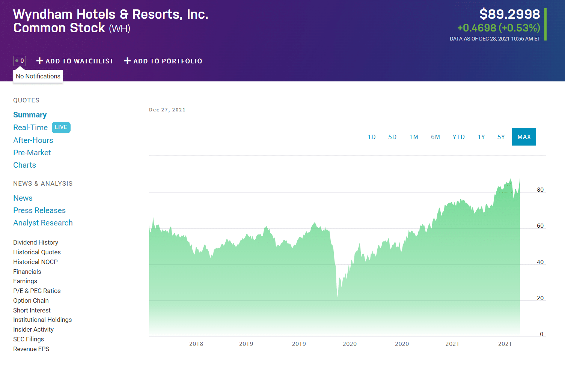Image resolution: width=565 pixels, height=365 pixels.
Task: Click Add to Watchlist
Action: (75, 61)
